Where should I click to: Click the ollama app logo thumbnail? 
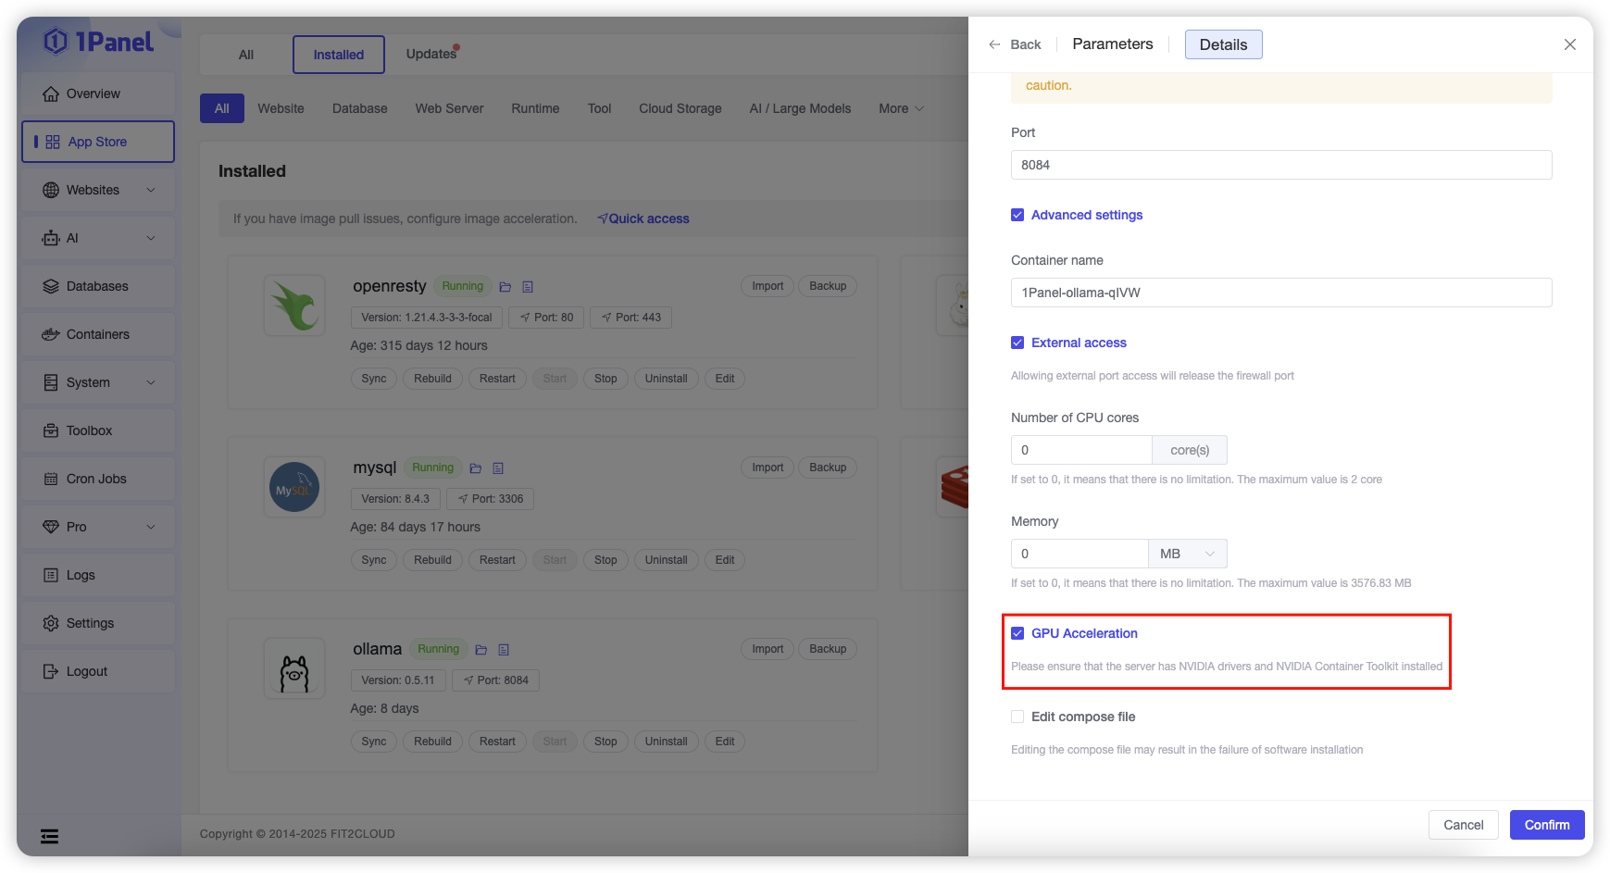tap(294, 668)
